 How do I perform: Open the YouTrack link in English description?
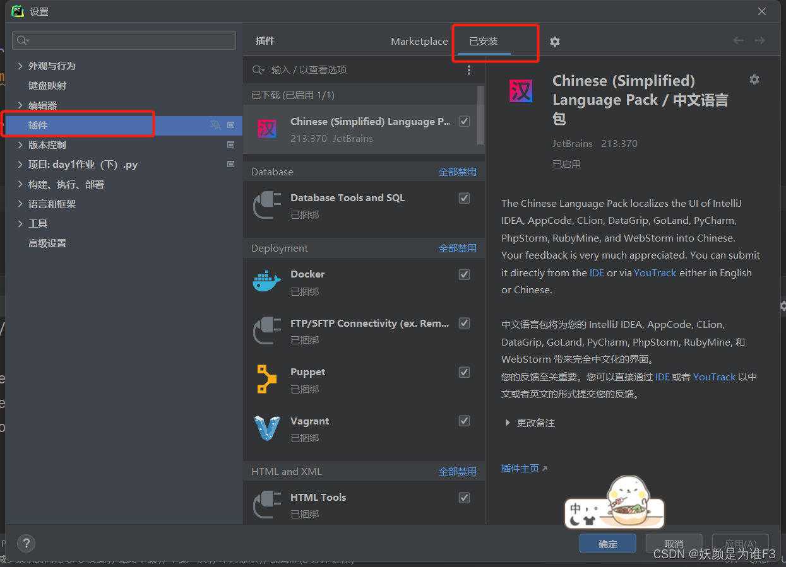coord(655,272)
